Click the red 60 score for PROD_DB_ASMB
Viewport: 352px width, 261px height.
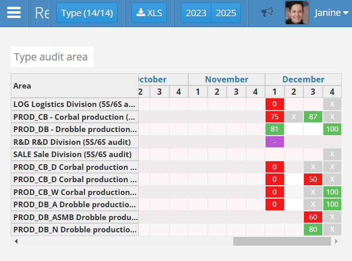coord(313,217)
